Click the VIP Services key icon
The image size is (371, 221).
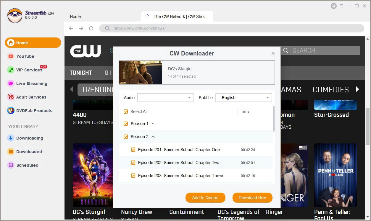[x=11, y=70]
